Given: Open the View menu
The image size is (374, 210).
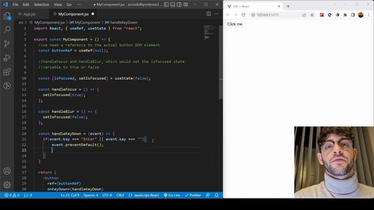Looking at the screenshot, I should [x=58, y=5].
